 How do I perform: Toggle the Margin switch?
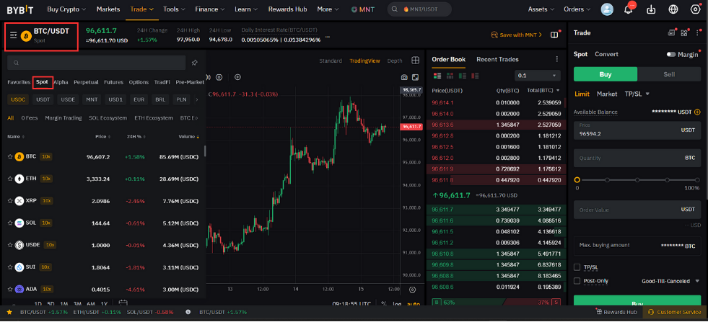pyautogui.click(x=671, y=55)
